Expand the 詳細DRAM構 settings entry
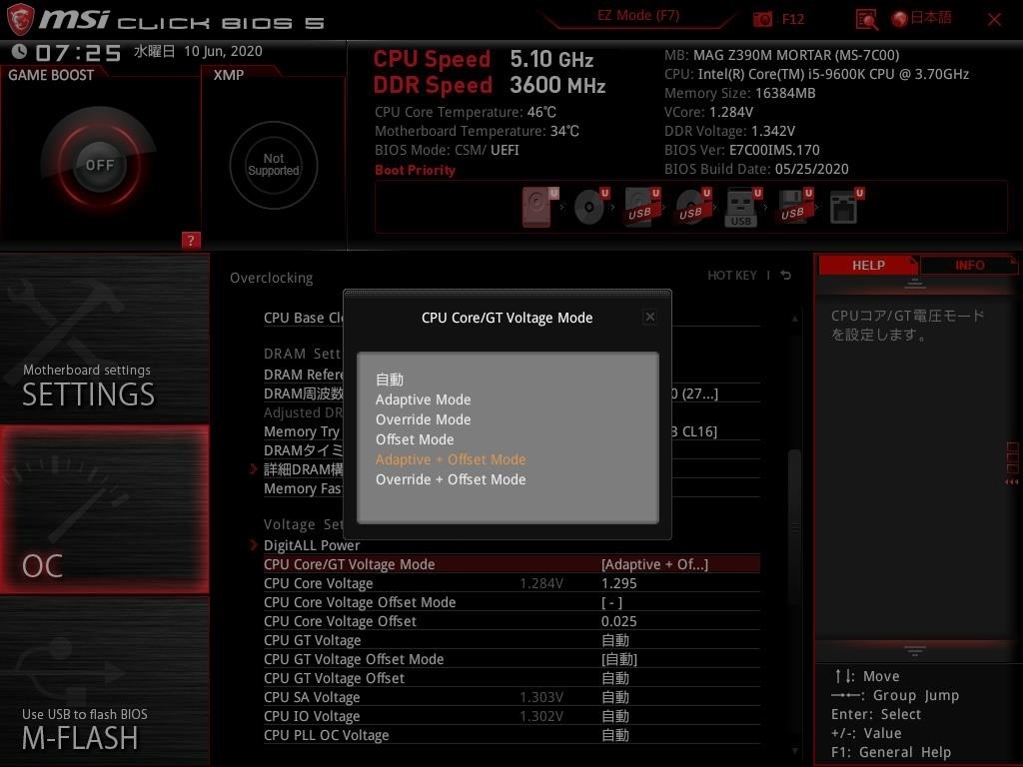The height and width of the screenshot is (767, 1023). tap(304, 469)
